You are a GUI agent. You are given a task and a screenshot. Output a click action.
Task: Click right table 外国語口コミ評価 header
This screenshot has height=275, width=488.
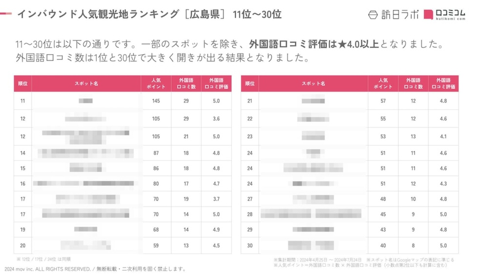[443, 83]
